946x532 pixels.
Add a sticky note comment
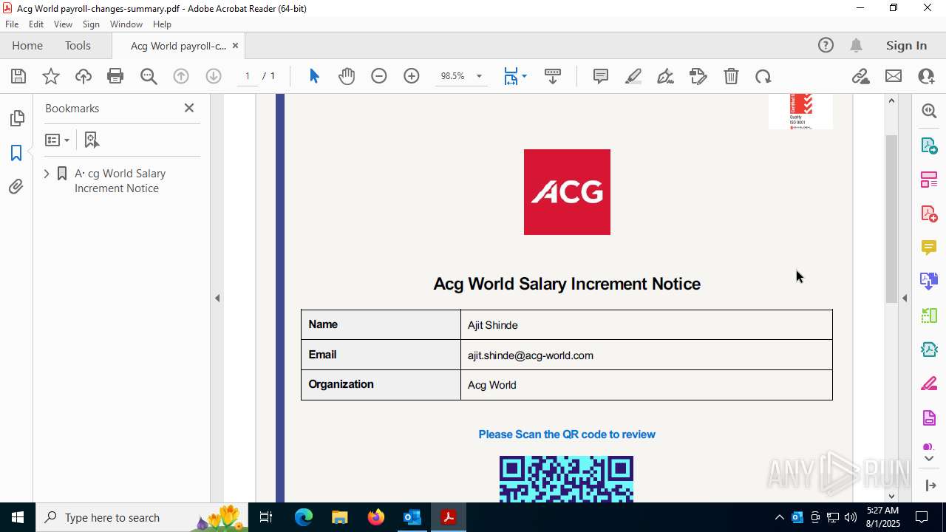click(x=601, y=76)
